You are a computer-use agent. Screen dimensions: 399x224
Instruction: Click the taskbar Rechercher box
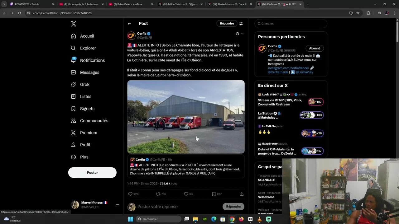(x=159, y=219)
